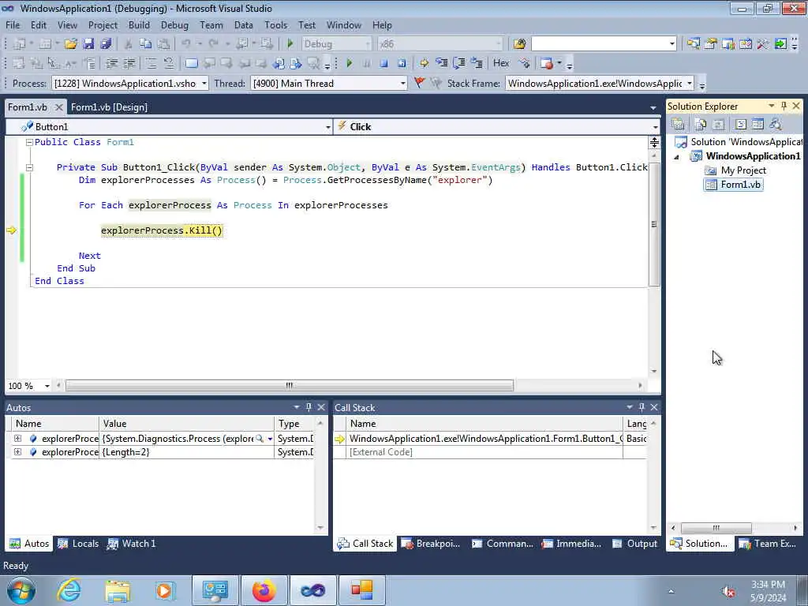Toggle Hex display in the debug toolbar

(x=501, y=63)
